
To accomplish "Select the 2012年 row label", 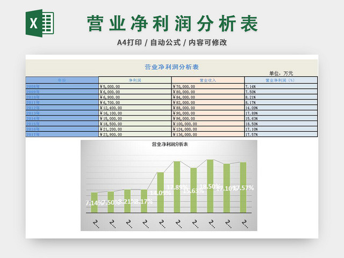I will click(x=62, y=107).
